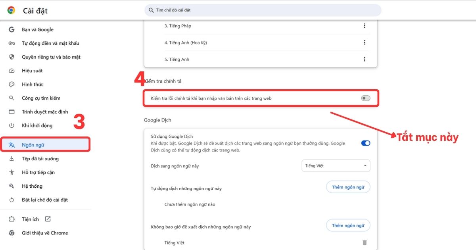Open Công cụ tìm kiếm via magnifier icon
The image size is (476, 250).
click(x=12, y=98)
